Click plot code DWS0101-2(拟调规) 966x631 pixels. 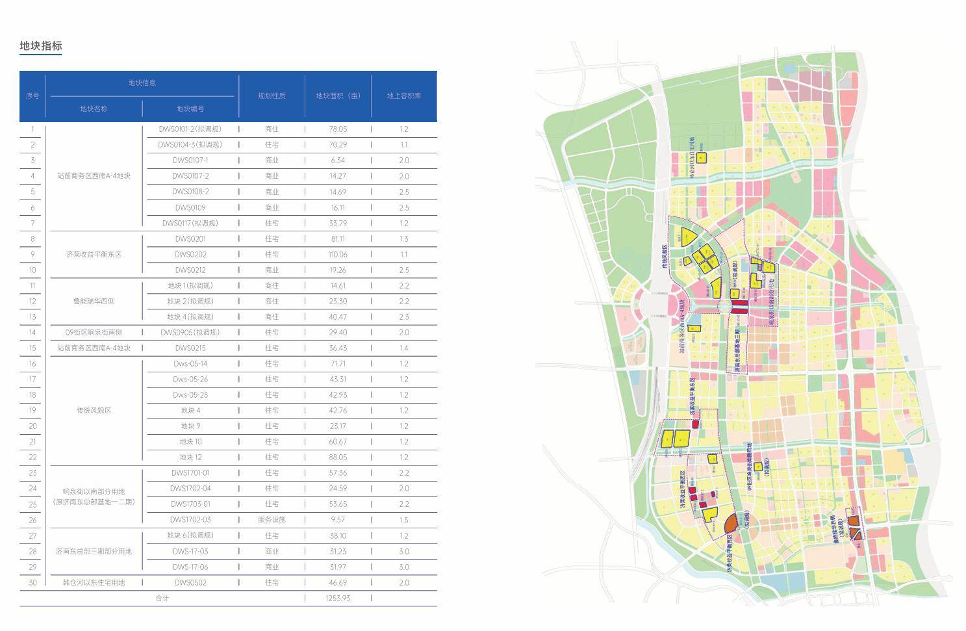click(190, 129)
